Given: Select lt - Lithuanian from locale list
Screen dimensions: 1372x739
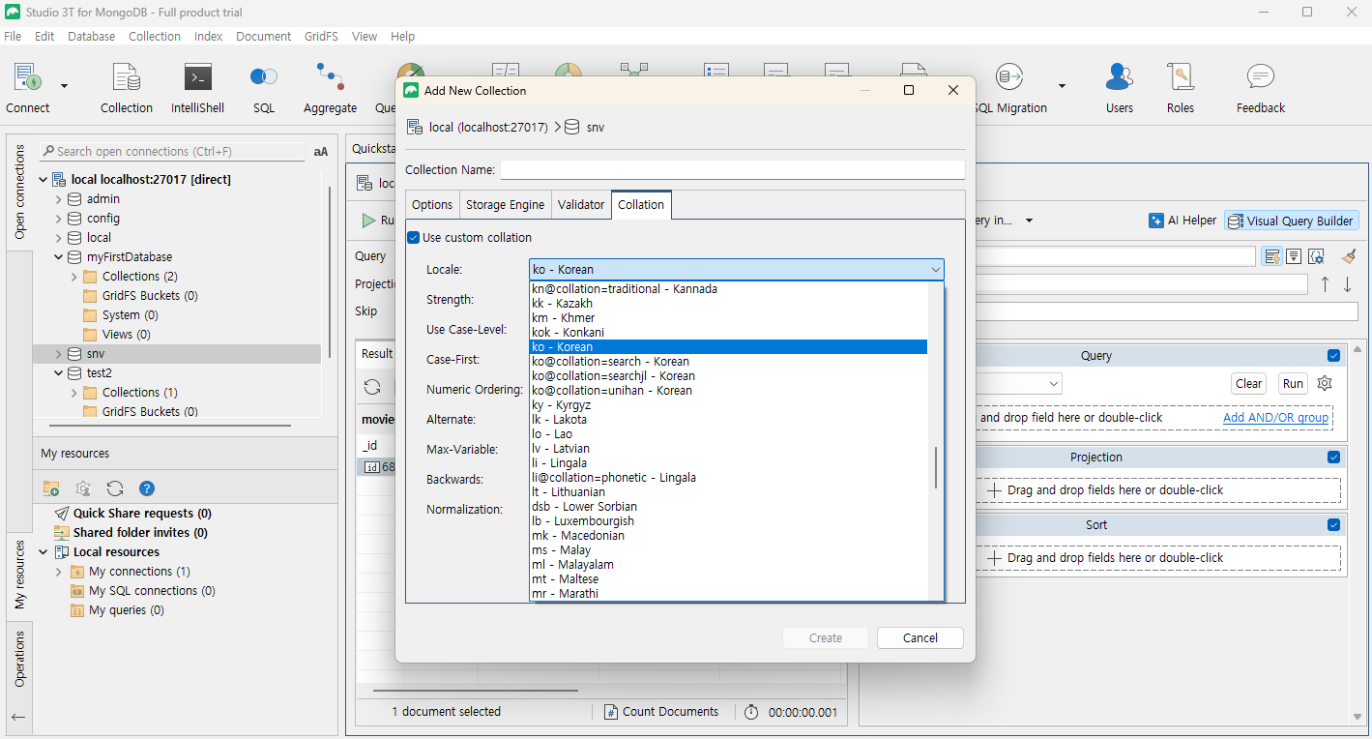Looking at the screenshot, I should 728,492.
